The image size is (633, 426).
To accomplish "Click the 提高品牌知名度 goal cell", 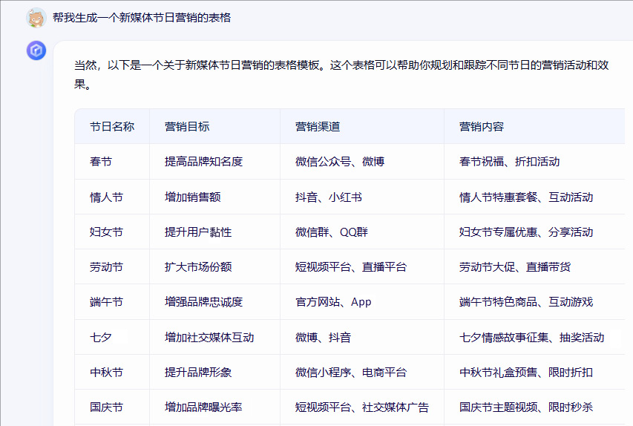I will [x=203, y=162].
